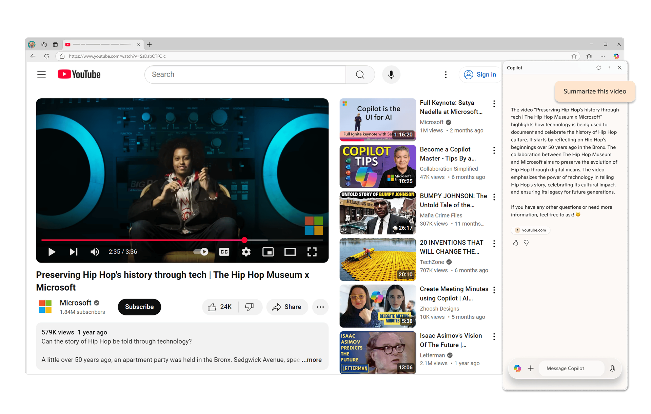Open Create Meeting Minutes video title

pos(454,293)
